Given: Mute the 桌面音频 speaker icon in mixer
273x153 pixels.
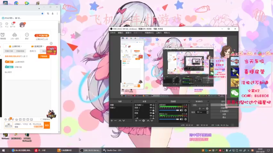Looking at the screenshot, I should point(181,110).
